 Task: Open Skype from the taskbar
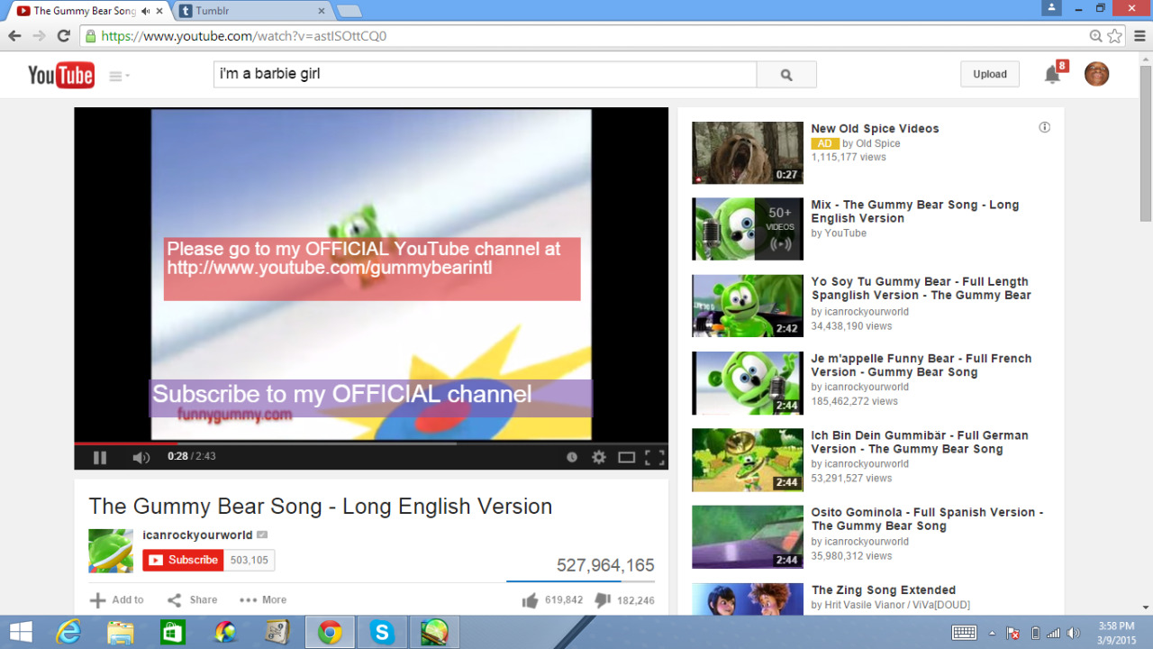pos(383,633)
